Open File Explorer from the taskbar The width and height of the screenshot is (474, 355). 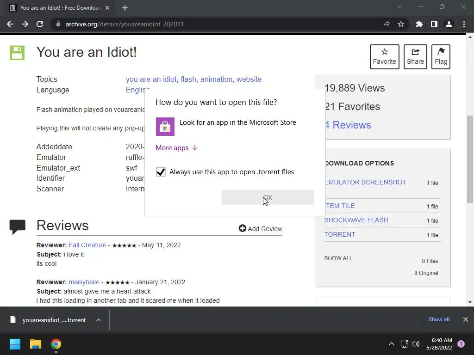35,344
